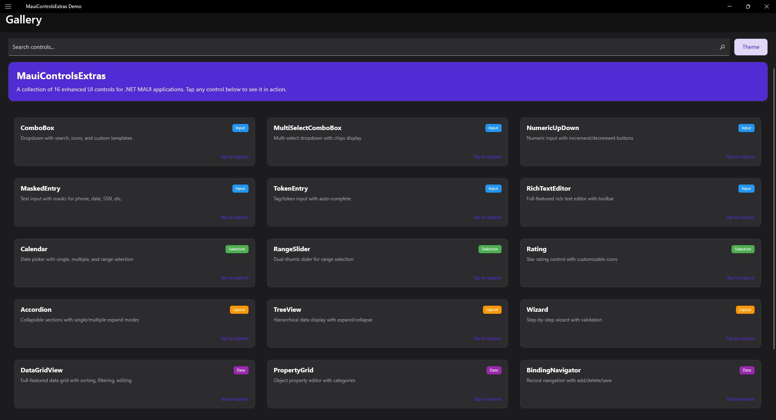Click 'Tap to explore' on TokenEntry card
The width and height of the screenshot is (776, 420).
(x=487, y=217)
